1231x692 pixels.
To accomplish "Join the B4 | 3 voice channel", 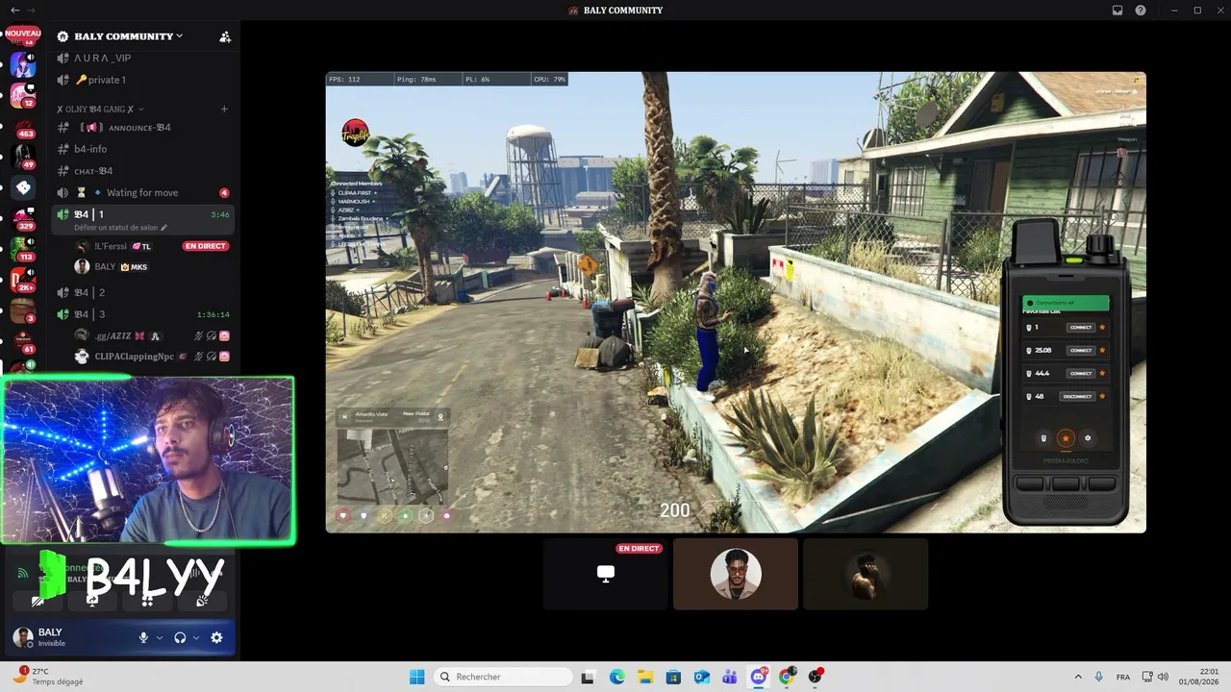I will click(142, 314).
